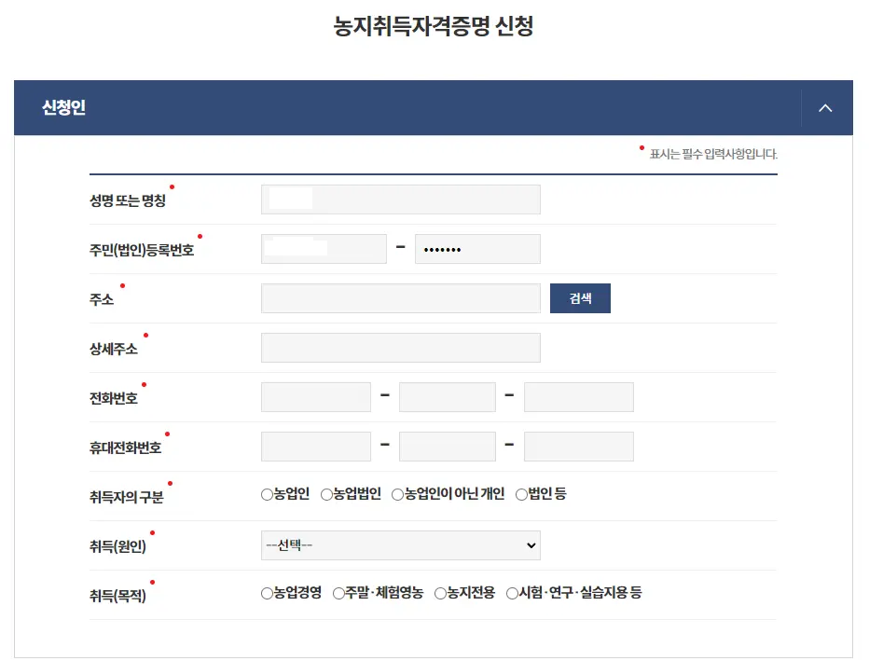This screenshot has width=869, height=661.
Task: Select the 농업인 radio button
Action: [266, 495]
